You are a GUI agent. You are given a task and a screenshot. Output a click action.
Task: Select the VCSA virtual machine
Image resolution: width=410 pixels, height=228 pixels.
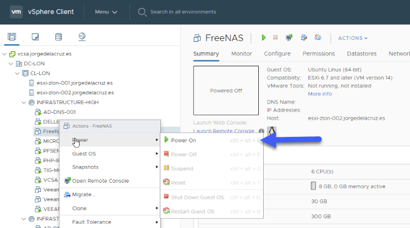[51, 180]
